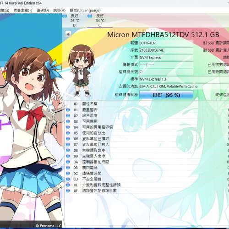The height and width of the screenshot is (229, 229).
Task: Click the attribute name 綜合溫度
Action: pos(90,115)
